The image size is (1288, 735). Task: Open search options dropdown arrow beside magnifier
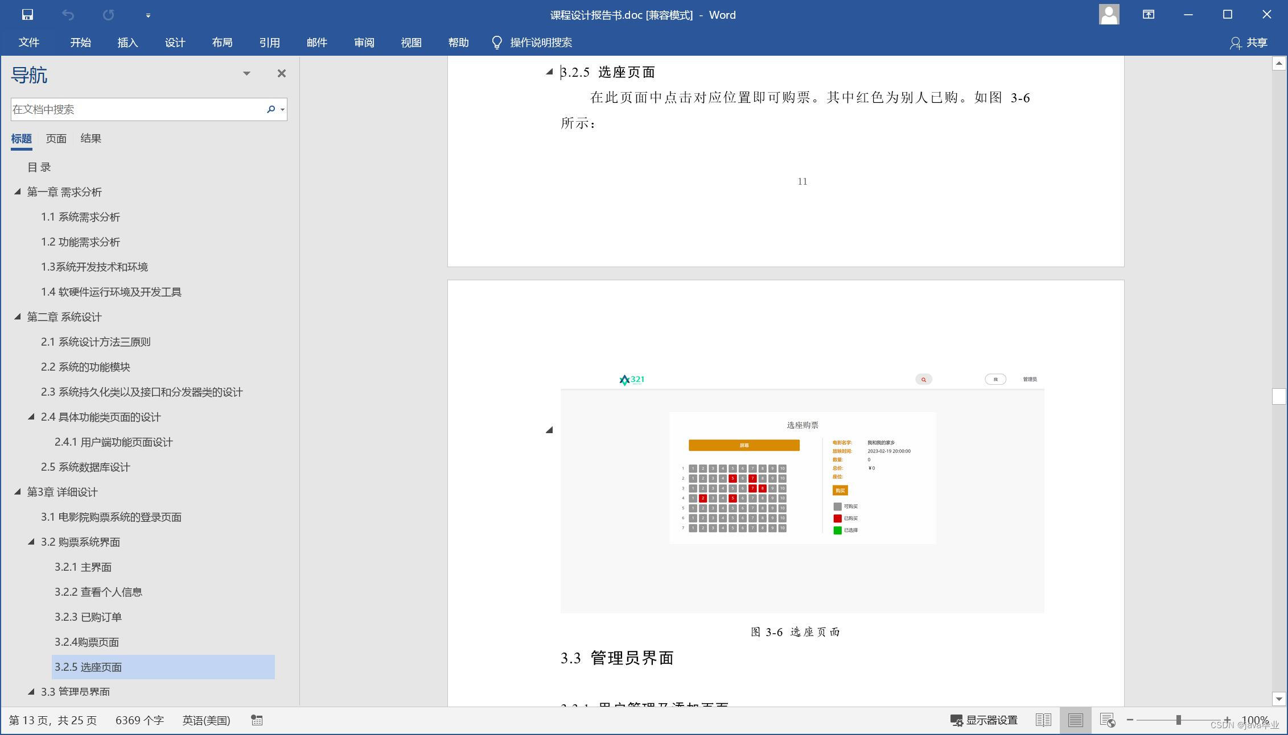click(x=282, y=109)
